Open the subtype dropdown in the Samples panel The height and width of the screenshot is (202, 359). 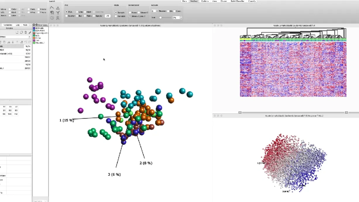(x=29, y=37)
